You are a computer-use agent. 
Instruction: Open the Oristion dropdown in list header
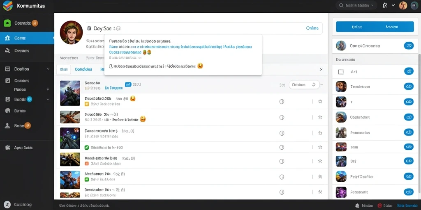tap(304, 84)
